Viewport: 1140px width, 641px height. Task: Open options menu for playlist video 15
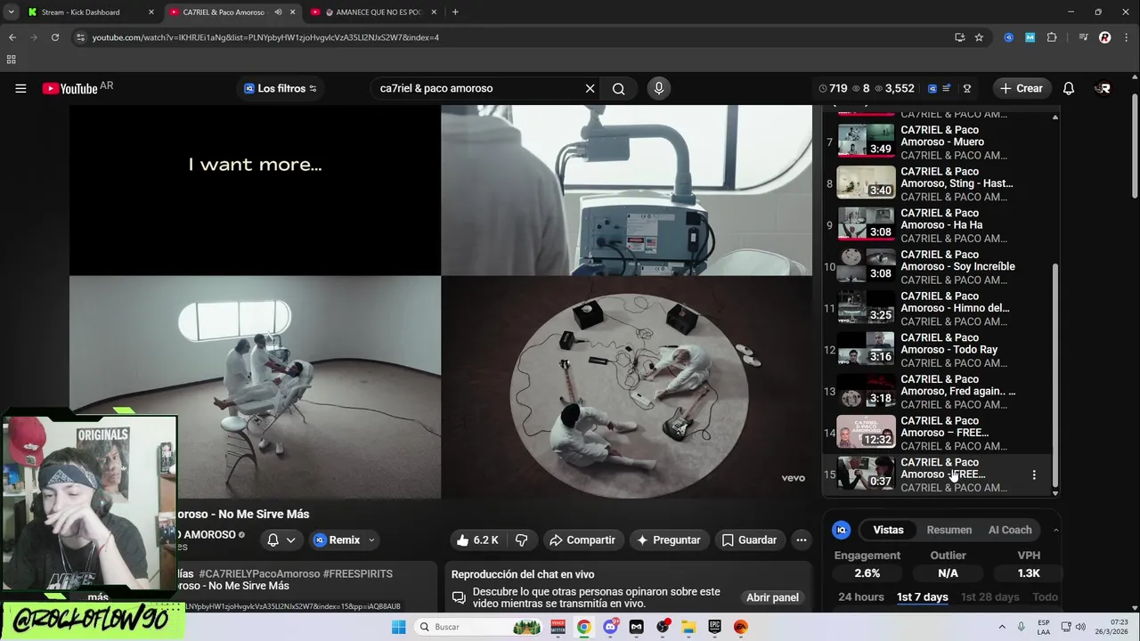coord(1034,475)
